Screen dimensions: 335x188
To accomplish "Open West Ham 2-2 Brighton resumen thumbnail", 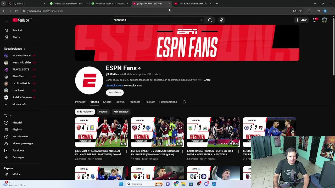I will pyautogui.click(x=158, y=132).
